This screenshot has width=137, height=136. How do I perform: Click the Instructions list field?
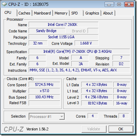79,70
